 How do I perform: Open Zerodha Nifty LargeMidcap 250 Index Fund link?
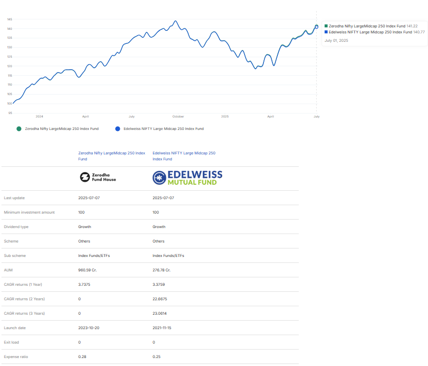click(112, 156)
